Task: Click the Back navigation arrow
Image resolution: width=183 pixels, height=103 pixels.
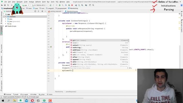Action: 12,5
